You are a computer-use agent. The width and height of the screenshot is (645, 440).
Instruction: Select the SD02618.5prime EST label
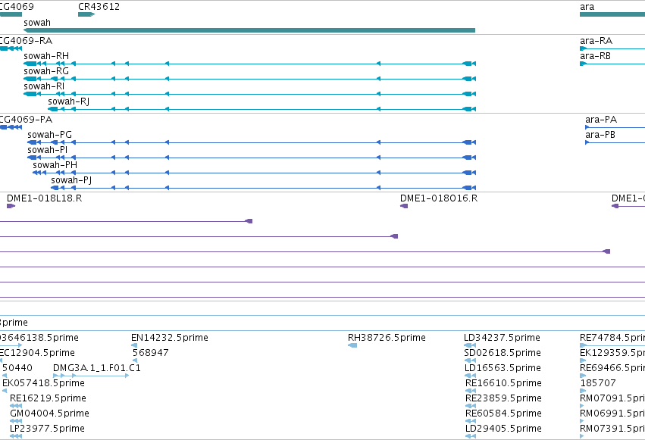503,353
